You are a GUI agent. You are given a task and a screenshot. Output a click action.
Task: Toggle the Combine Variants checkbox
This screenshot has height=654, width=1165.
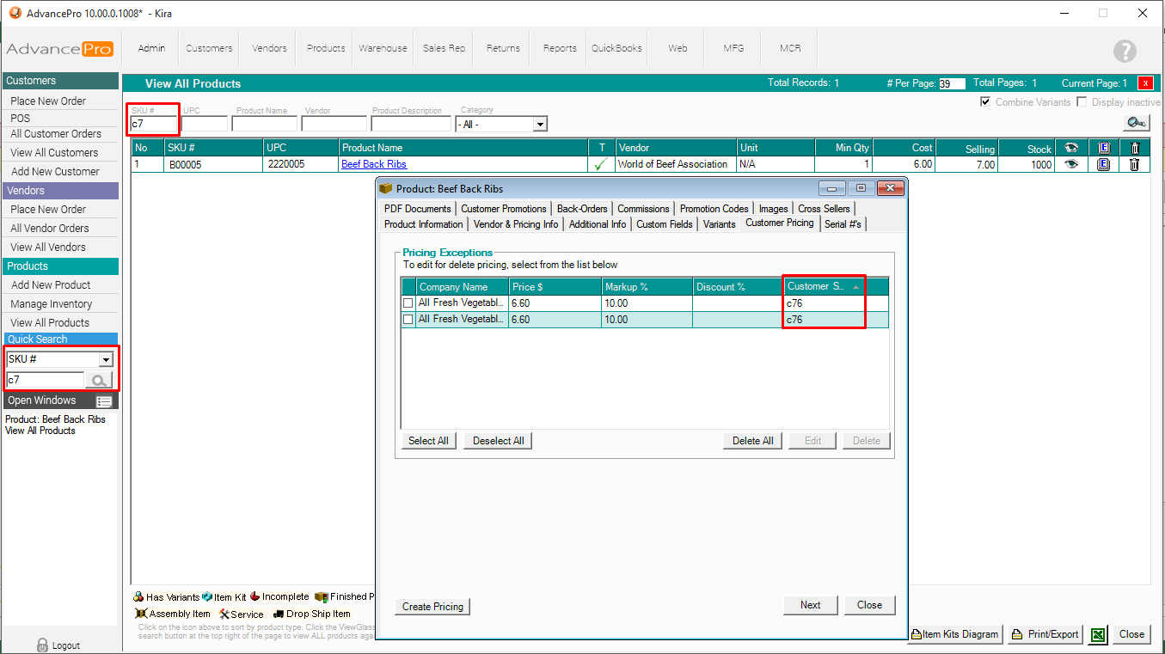(985, 102)
